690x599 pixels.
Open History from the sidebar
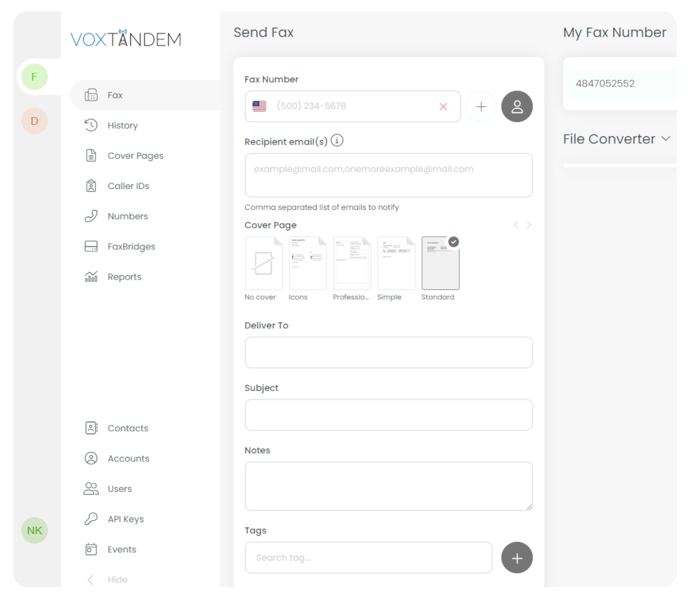point(91,125)
